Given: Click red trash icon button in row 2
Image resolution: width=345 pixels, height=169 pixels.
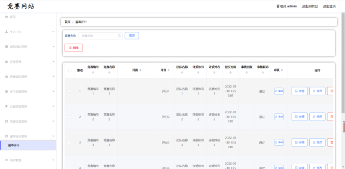Looking at the screenshot, I should pos(330,117).
